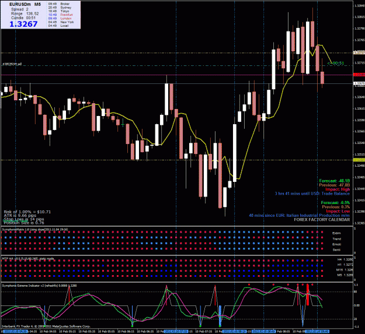Click the yellow price tag on right axis
This screenshot has height=334, width=365.
point(359,160)
